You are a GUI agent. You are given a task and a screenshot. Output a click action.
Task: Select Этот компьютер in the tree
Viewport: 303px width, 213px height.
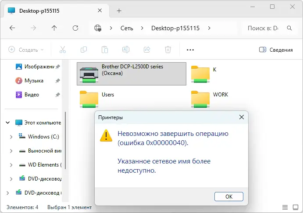[x=38, y=123]
